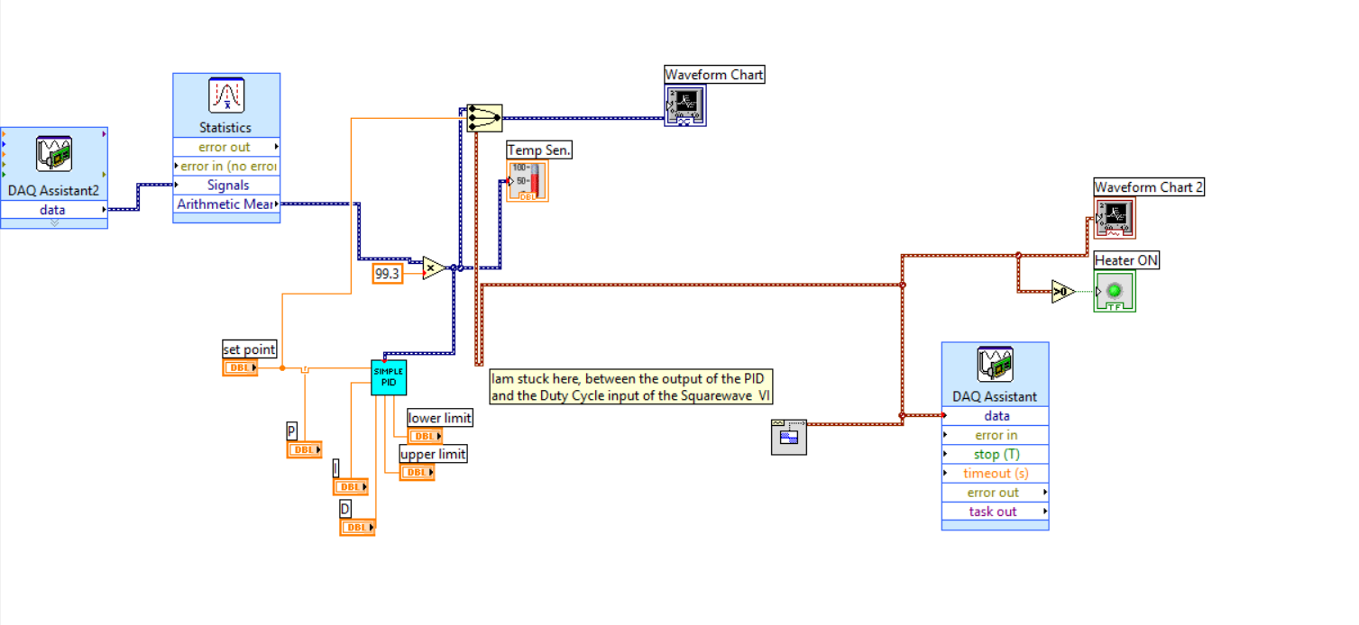
Task: Click the Simple PID block
Action: 389,377
